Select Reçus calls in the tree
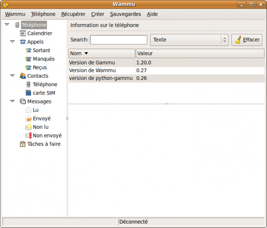Image resolution: width=267 pixels, height=228 pixels. click(40, 67)
